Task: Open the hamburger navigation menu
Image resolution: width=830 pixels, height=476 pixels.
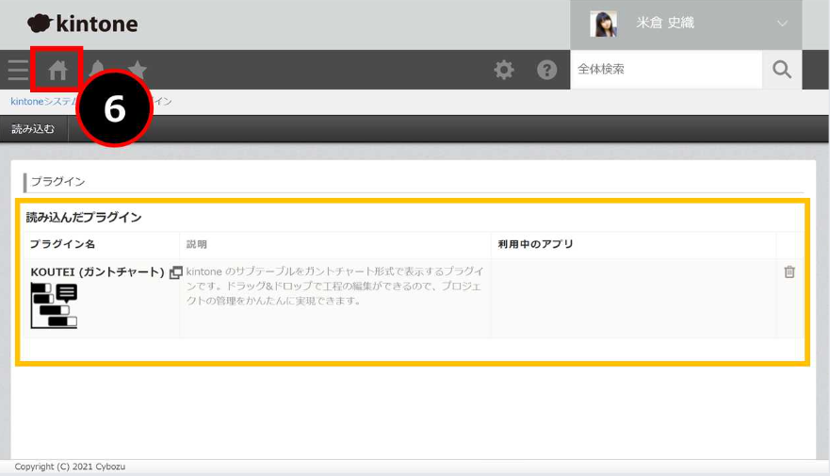Action: 17,70
